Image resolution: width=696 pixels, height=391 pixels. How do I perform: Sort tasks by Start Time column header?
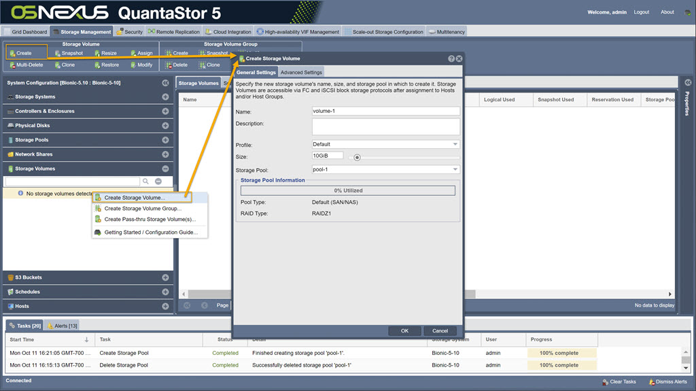pyautogui.click(x=49, y=339)
